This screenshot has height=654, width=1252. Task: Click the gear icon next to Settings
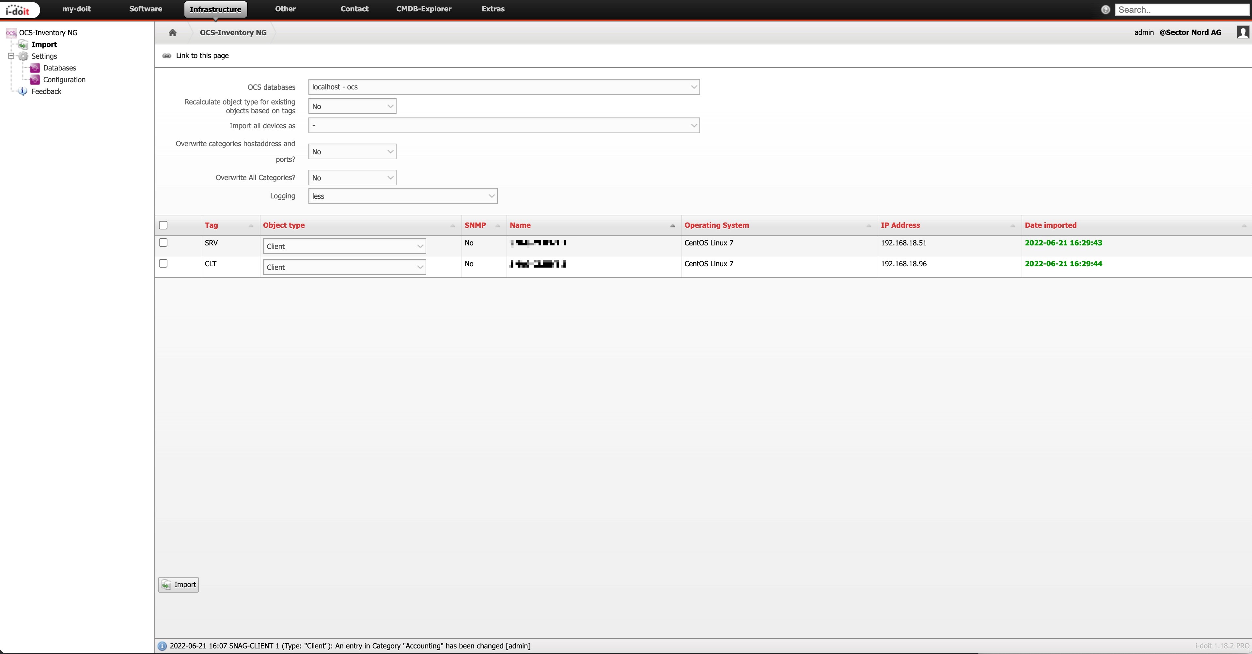point(23,56)
